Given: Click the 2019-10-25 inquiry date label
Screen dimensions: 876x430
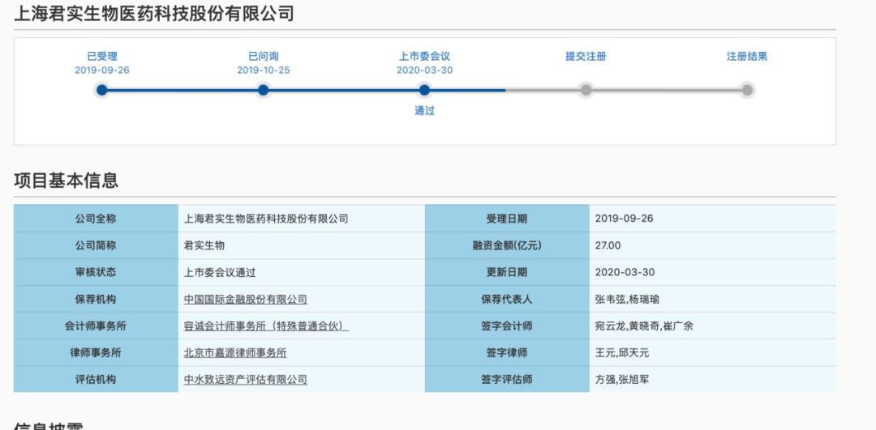Looking at the screenshot, I should [x=263, y=70].
